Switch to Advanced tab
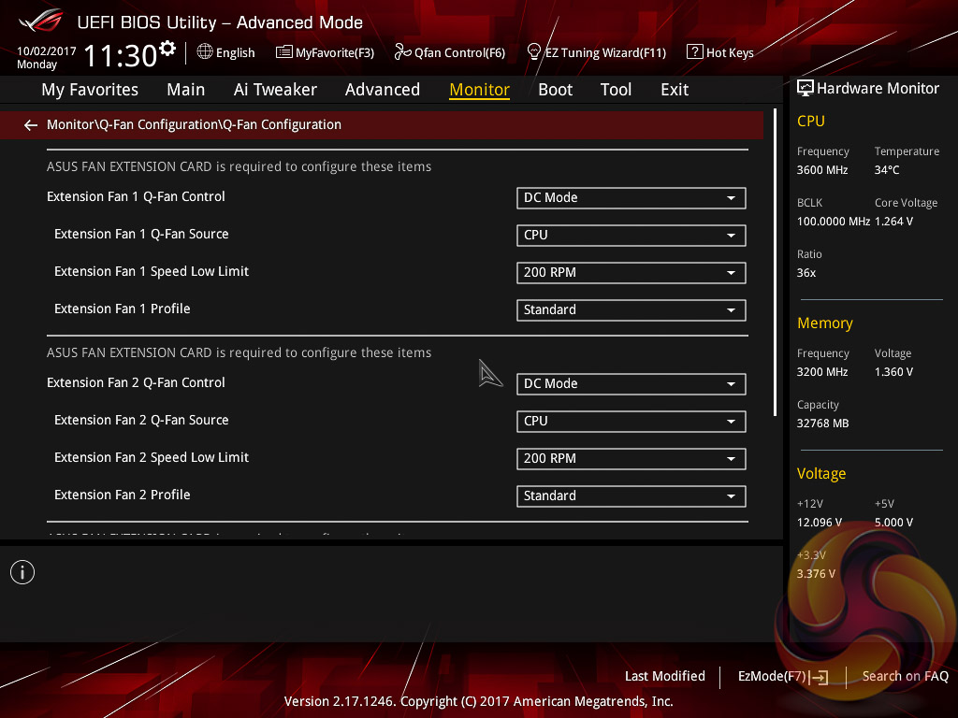The height and width of the screenshot is (718, 958). point(383,90)
